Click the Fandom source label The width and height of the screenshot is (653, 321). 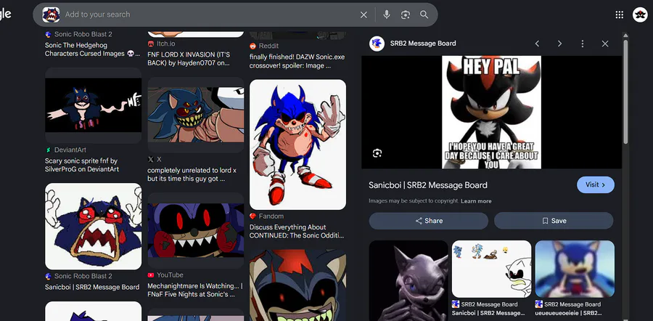(x=271, y=216)
